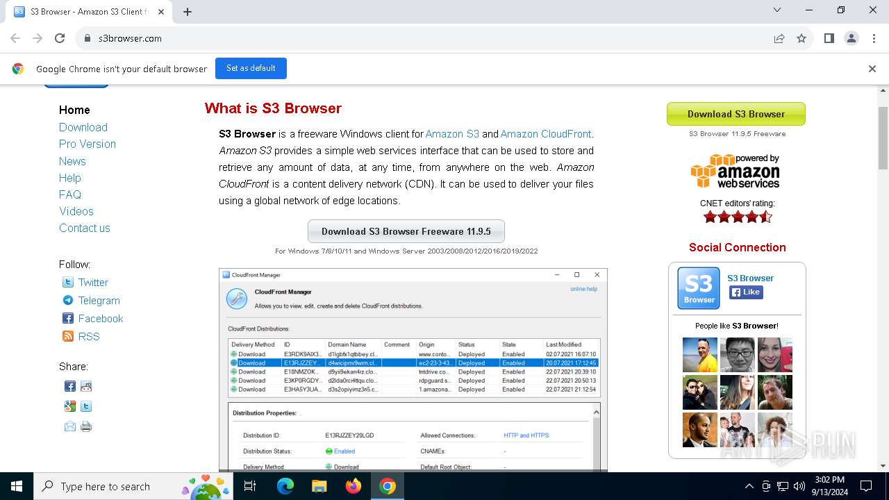Image resolution: width=889 pixels, height=500 pixels.
Task: Open Windows Start menu
Action: click(x=17, y=486)
